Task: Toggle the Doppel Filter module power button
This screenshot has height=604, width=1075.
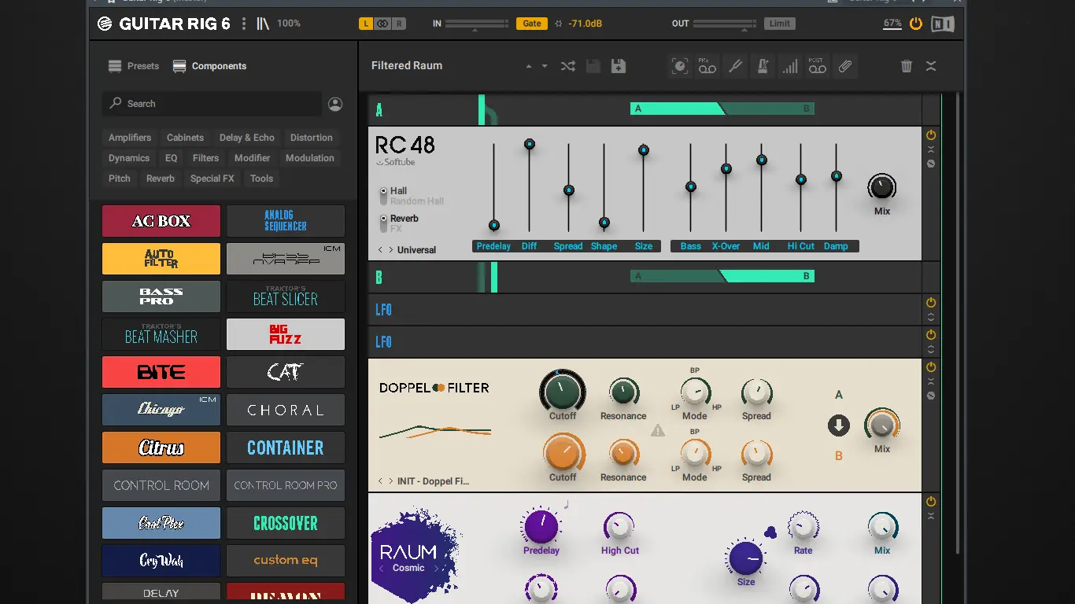Action: click(x=931, y=367)
